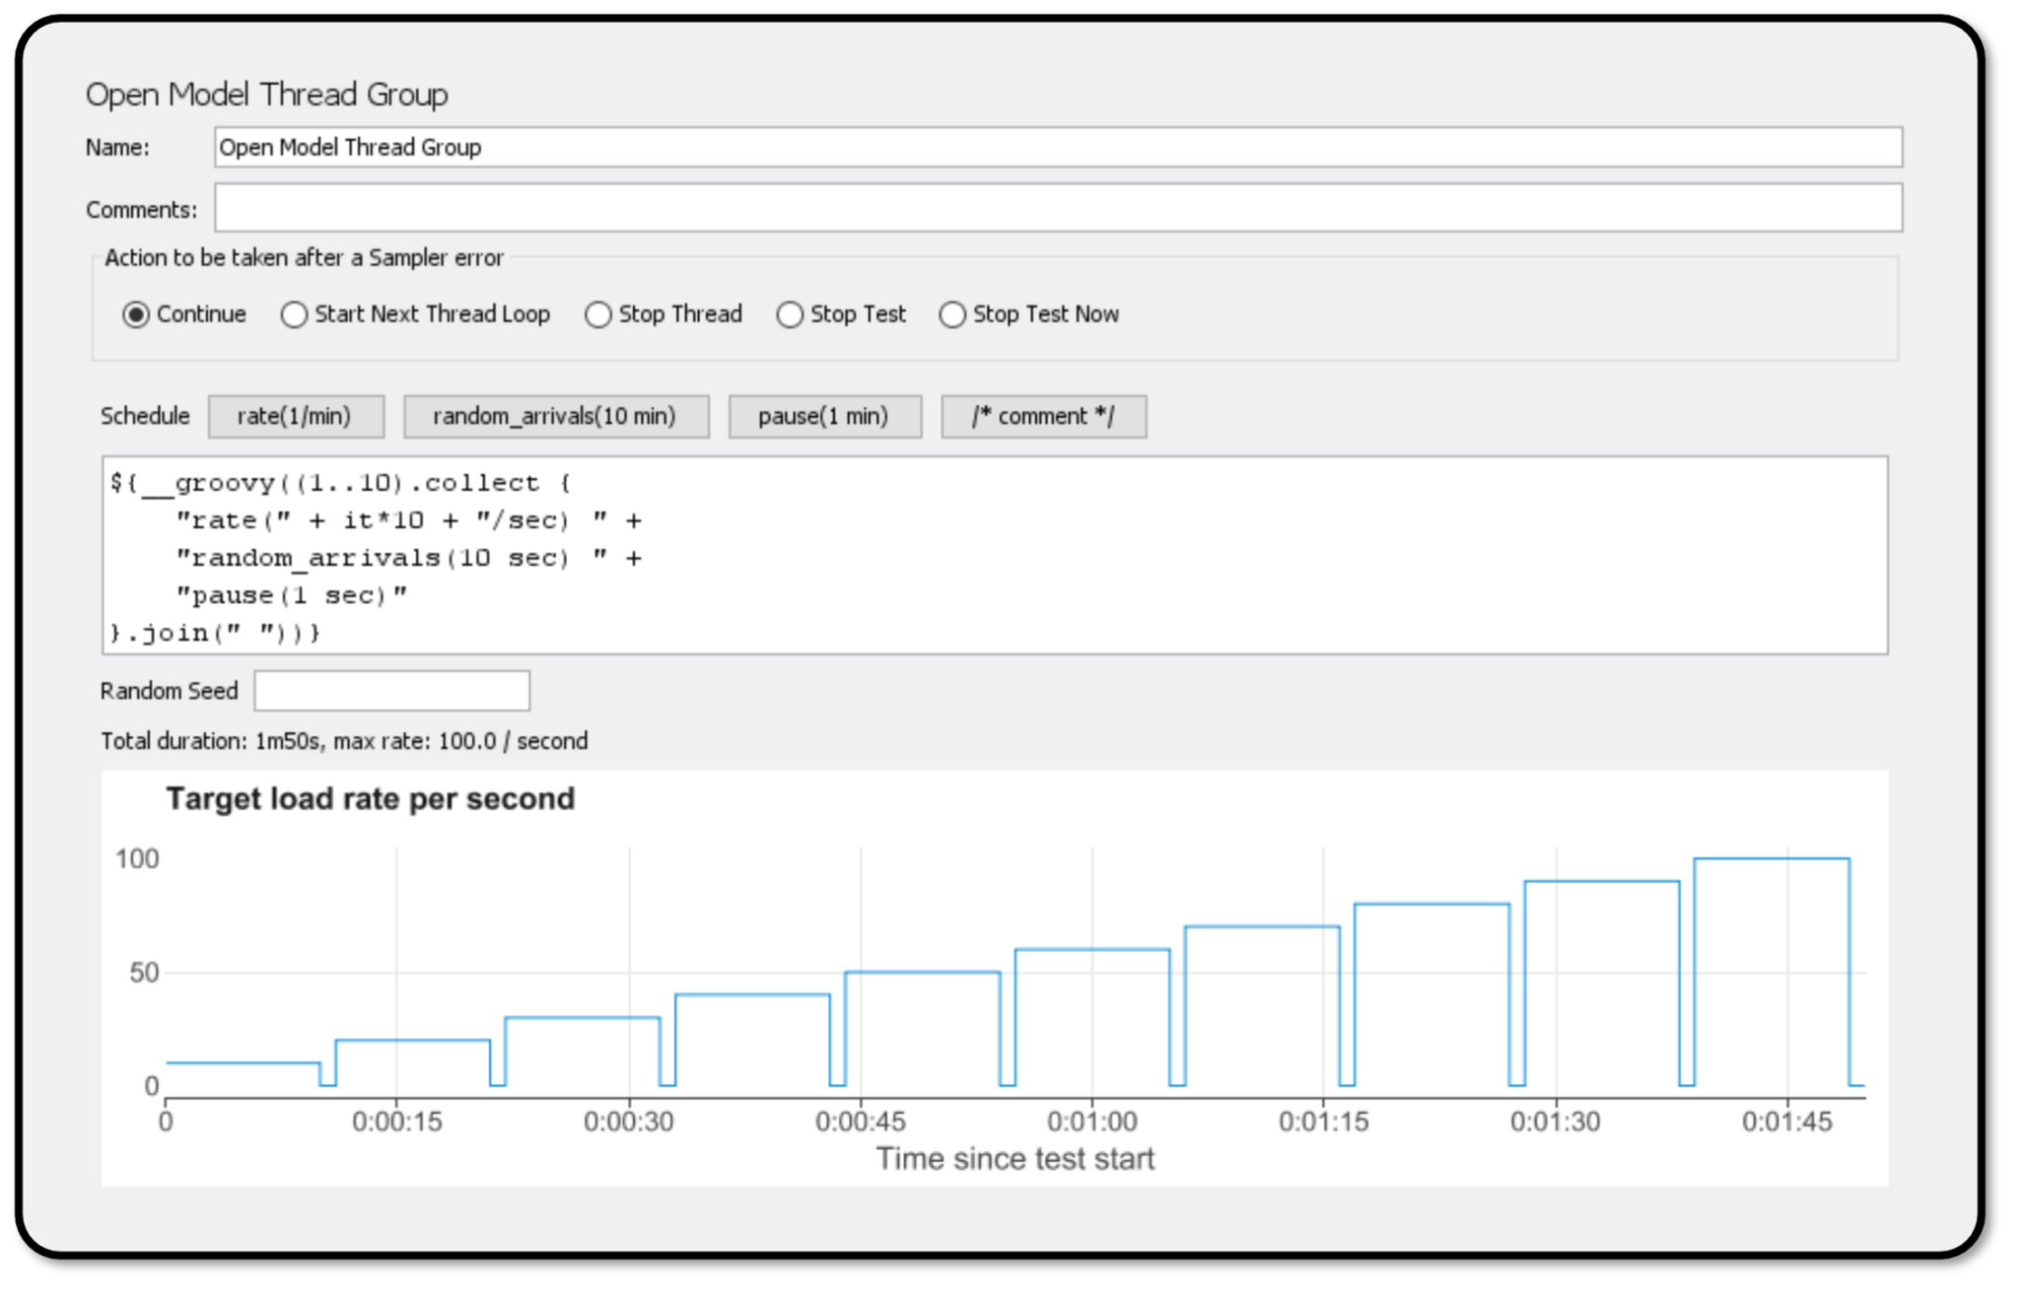The width and height of the screenshot is (2019, 1293).
Task: Click the 0:00:30 time axis label
Action: [x=628, y=1122]
